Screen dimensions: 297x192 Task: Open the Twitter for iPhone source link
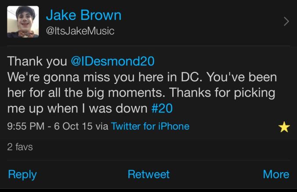pos(150,127)
